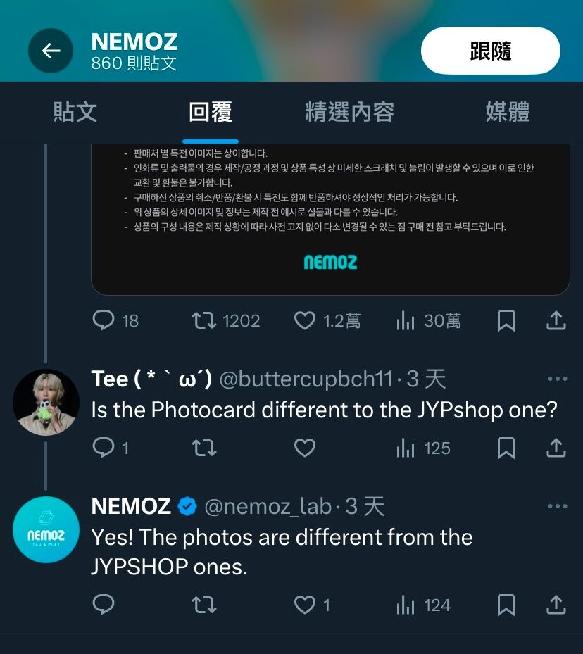Select the 媒體 tab
The height and width of the screenshot is (654, 583).
point(508,112)
